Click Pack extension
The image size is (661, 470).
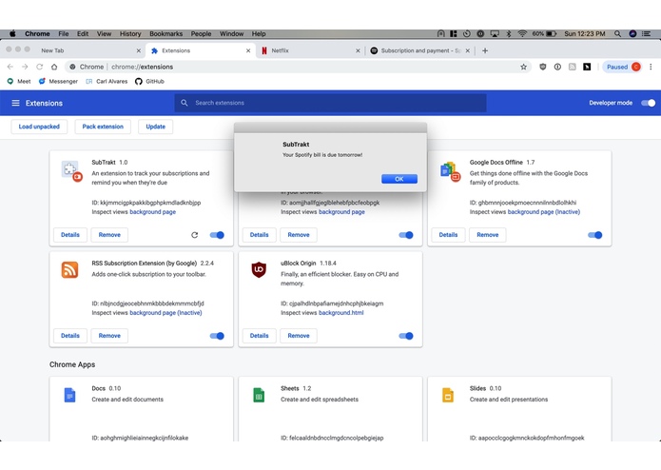click(x=103, y=127)
